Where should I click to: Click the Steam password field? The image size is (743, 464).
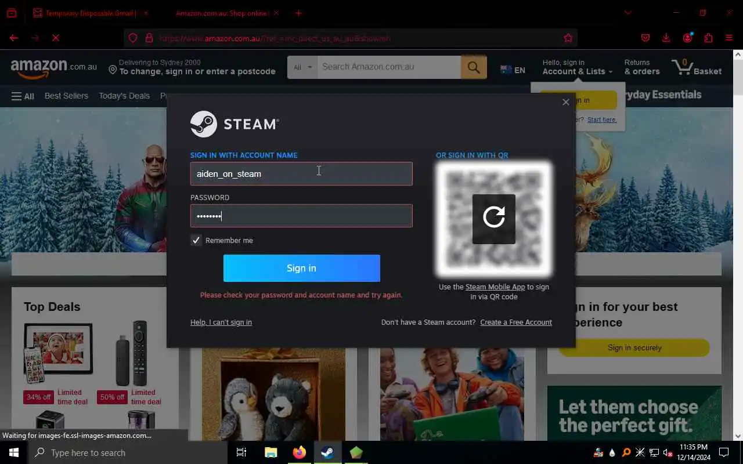(301, 216)
